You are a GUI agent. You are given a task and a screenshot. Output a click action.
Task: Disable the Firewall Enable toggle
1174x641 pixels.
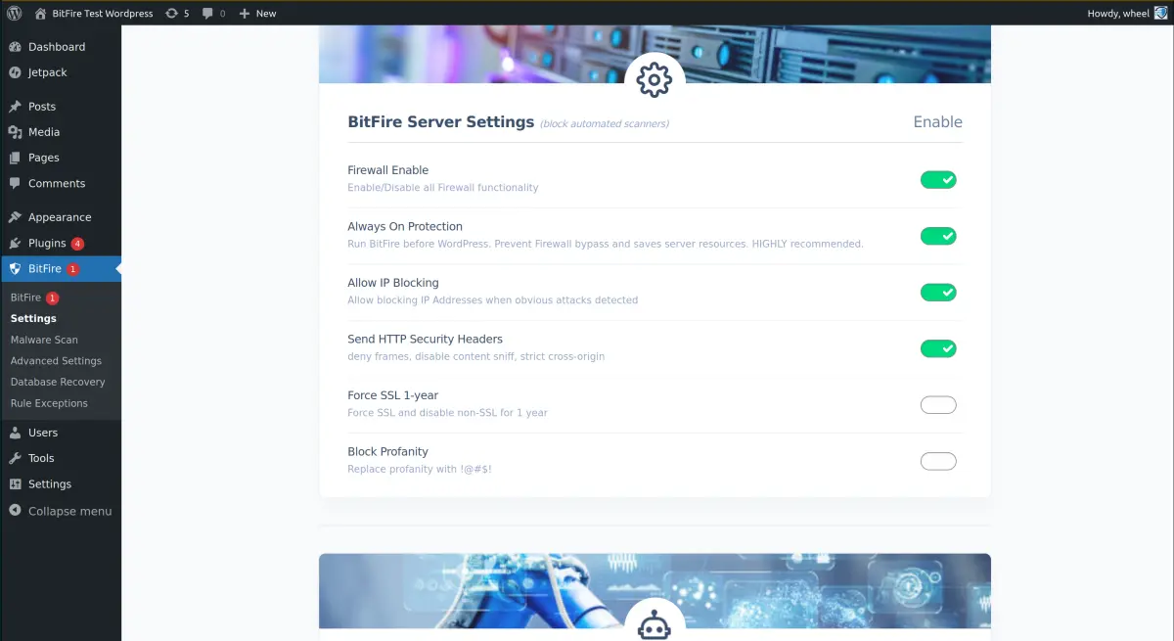click(938, 180)
